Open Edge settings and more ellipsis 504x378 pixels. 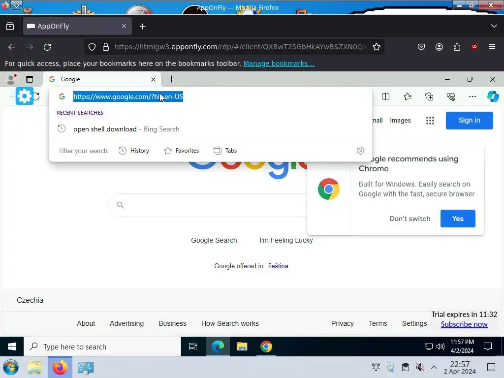pyautogui.click(x=472, y=96)
